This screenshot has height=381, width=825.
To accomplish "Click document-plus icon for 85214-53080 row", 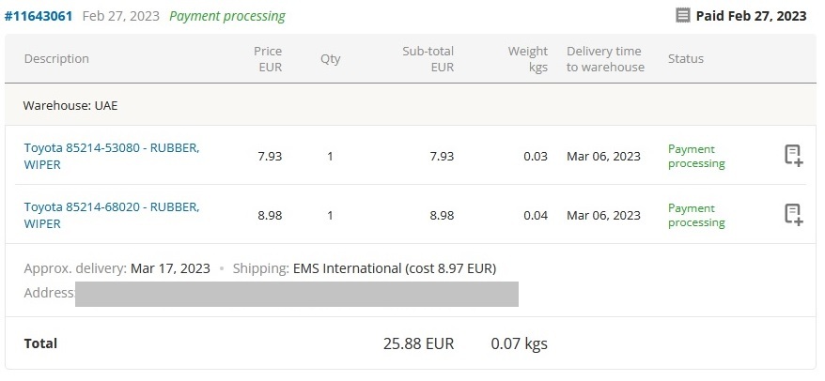I will point(793,156).
